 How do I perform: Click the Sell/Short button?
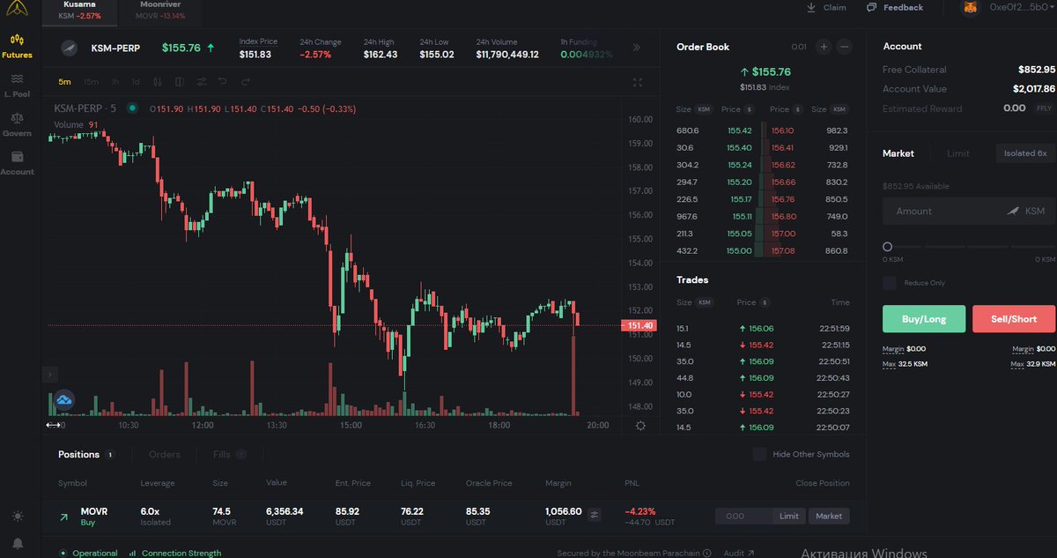pyautogui.click(x=1014, y=319)
